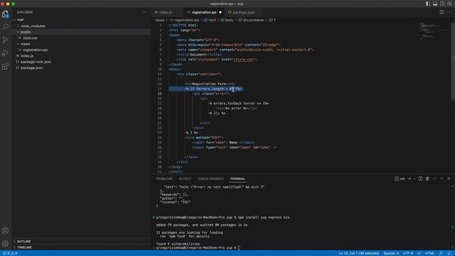Open terminal panel more actions ellipsis
This screenshot has width=455, height=256.
click(434, 178)
